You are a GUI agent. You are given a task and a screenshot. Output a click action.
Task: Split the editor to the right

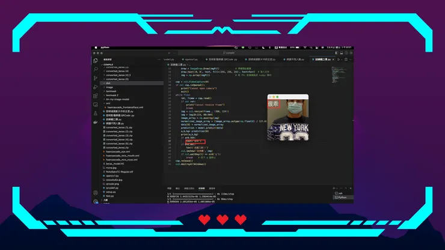coord(346,59)
